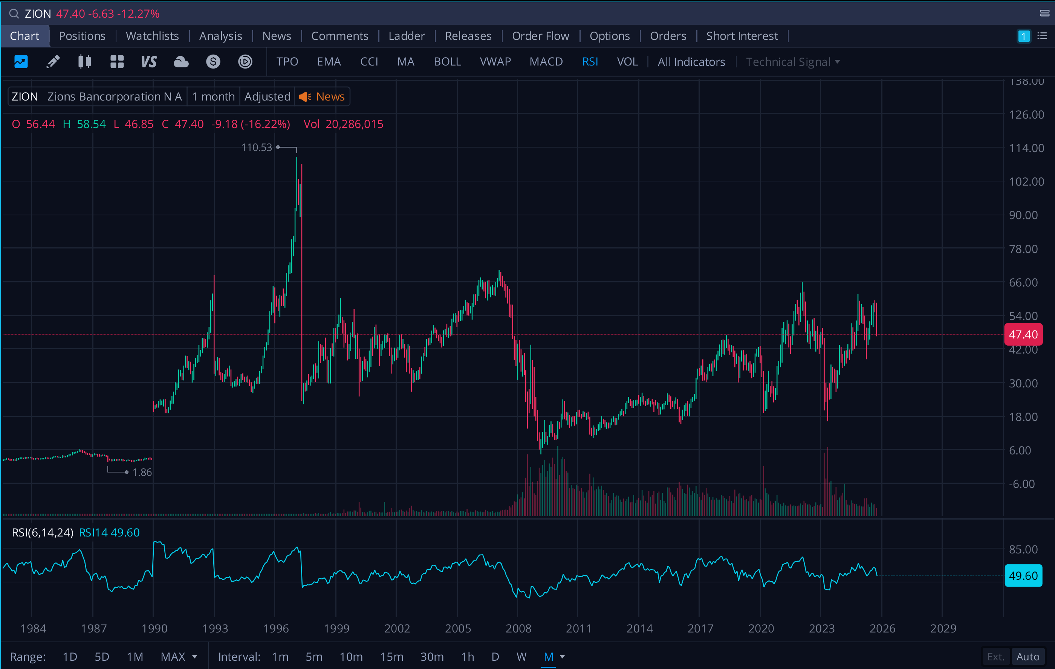
Task: Click the orange News button
Action: 323,96
